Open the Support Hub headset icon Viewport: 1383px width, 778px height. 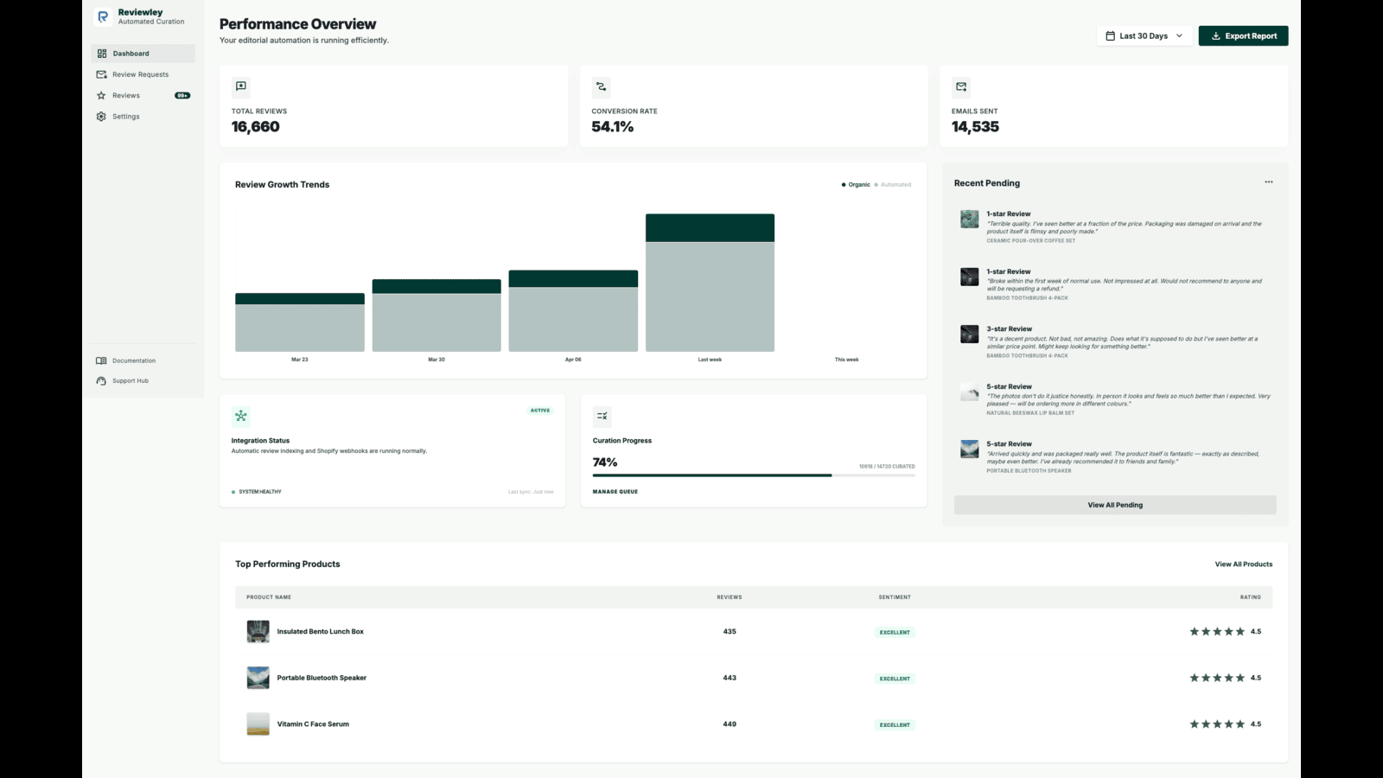click(101, 380)
